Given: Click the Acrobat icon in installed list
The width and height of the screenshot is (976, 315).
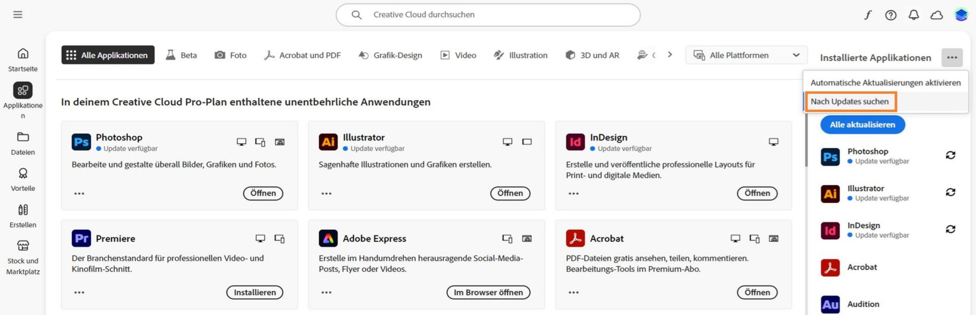Looking at the screenshot, I should click(831, 267).
